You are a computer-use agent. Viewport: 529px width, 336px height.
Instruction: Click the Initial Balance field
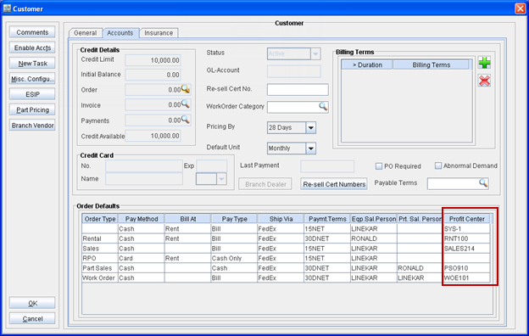pyautogui.click(x=153, y=75)
